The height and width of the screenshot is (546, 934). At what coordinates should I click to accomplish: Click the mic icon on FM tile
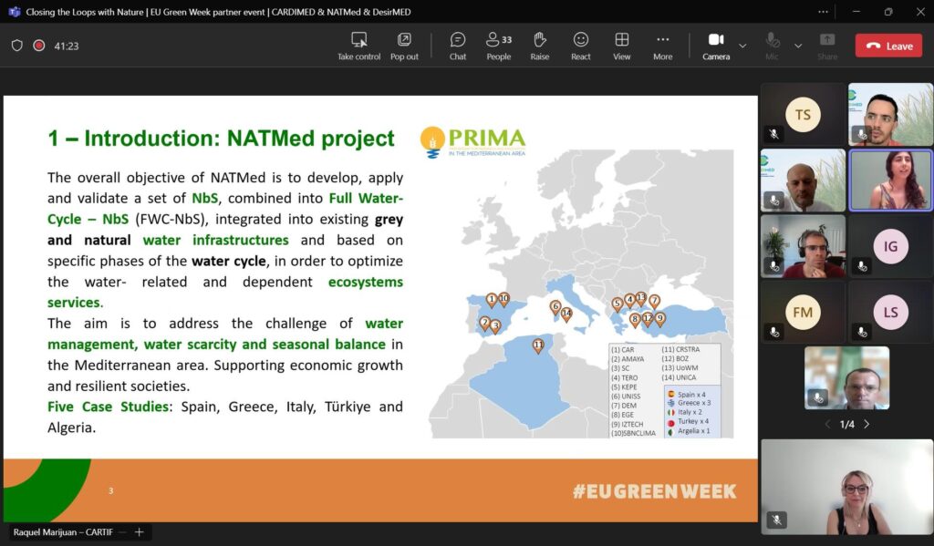(x=773, y=332)
